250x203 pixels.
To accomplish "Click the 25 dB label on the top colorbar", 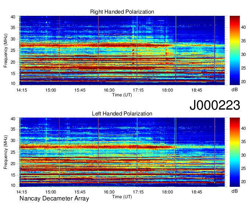I will click(243, 68).
